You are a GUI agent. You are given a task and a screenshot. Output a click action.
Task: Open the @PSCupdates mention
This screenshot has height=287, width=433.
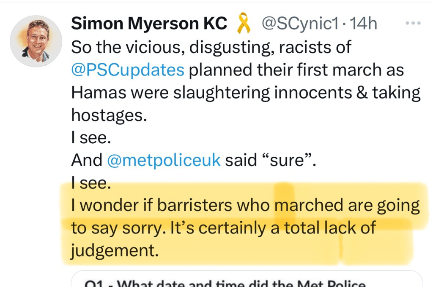click(128, 70)
